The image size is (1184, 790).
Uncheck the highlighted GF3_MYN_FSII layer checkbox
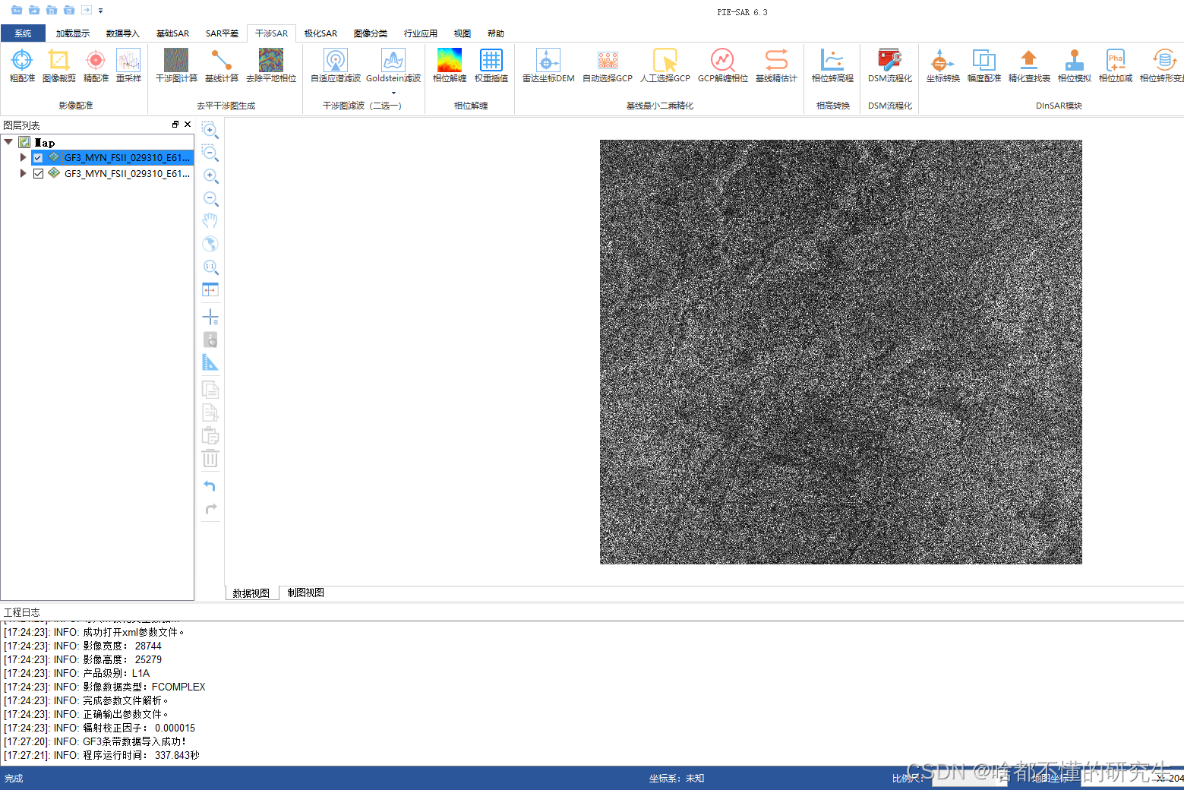[x=38, y=158]
